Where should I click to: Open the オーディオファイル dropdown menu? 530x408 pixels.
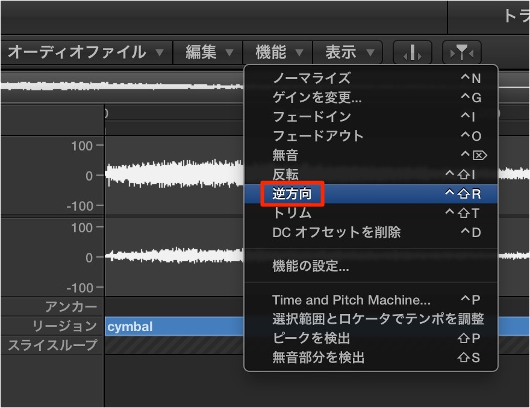86,52
